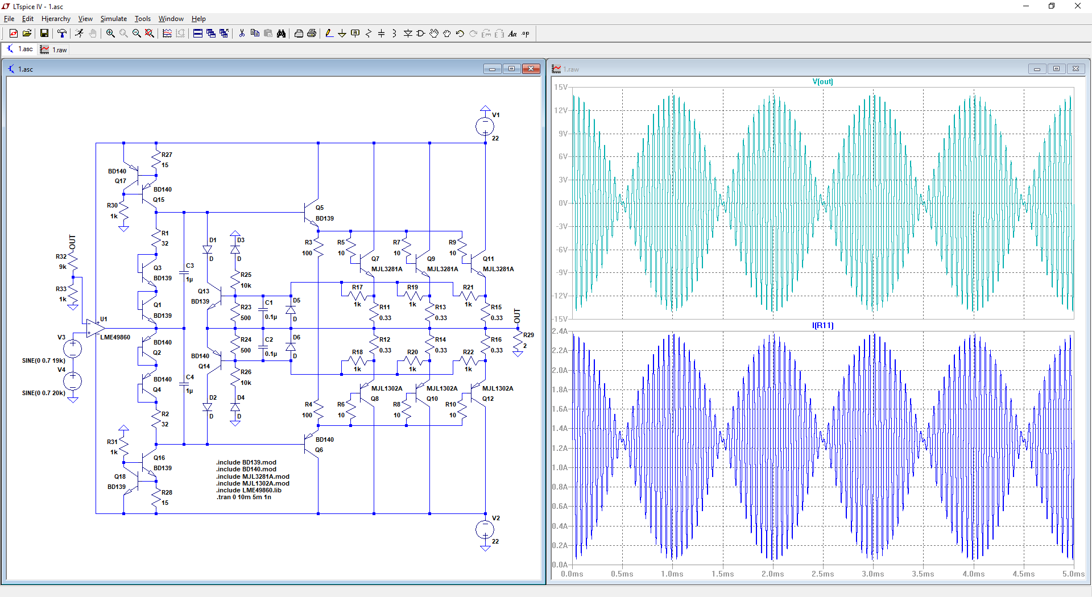This screenshot has height=597, width=1092.
Task: Open print setup icon
Action: click(299, 34)
